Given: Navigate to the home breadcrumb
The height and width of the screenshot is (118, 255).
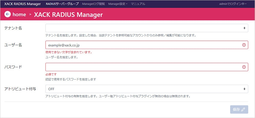Looking at the screenshot, I should 19,14.
